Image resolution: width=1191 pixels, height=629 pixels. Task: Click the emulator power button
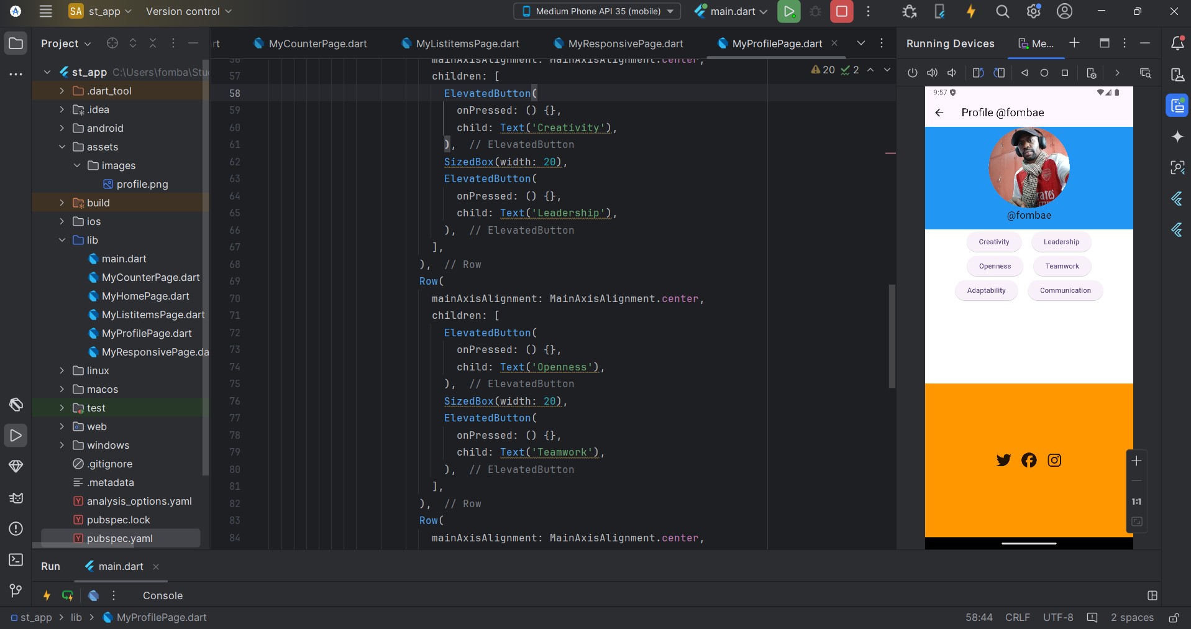912,73
